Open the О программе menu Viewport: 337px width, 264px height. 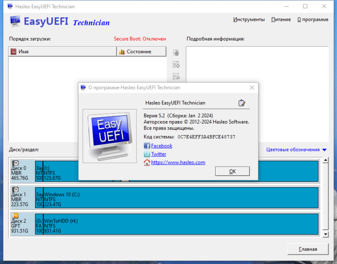313,19
